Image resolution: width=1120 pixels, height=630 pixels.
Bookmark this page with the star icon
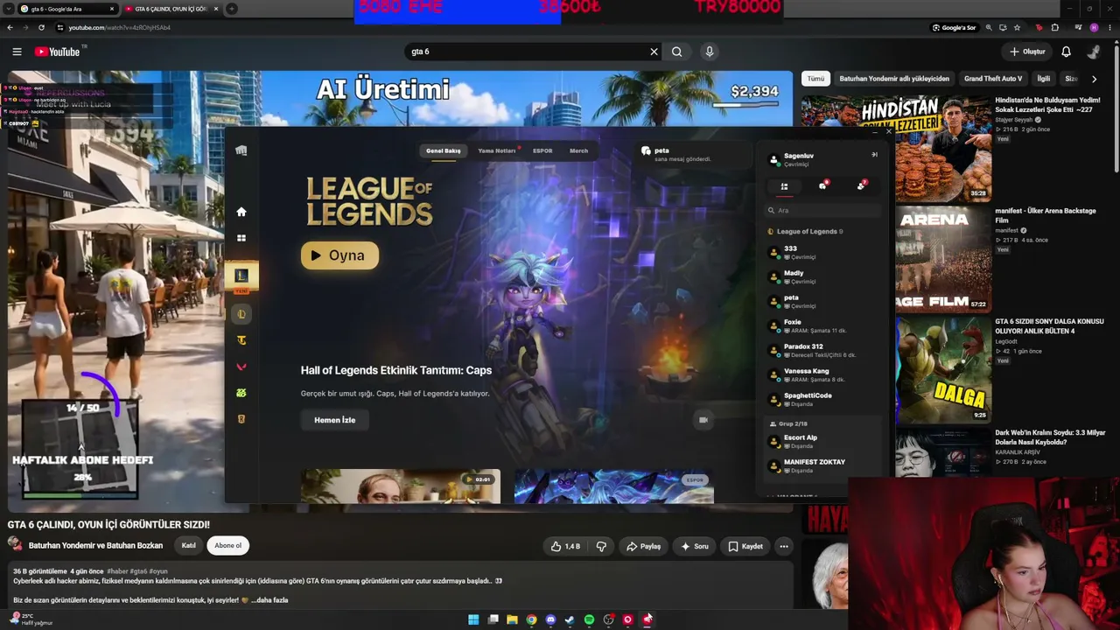click(1018, 27)
